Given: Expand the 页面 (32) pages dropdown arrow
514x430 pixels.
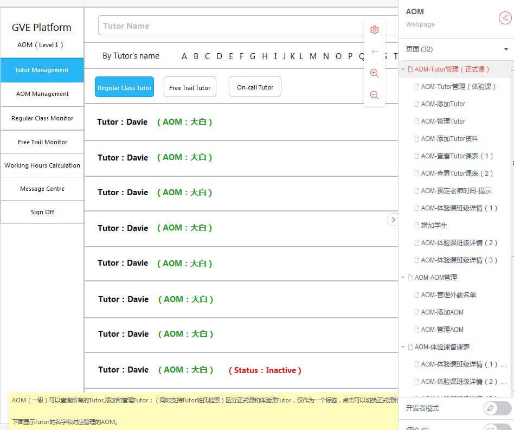Looking at the screenshot, I should click(506, 49).
